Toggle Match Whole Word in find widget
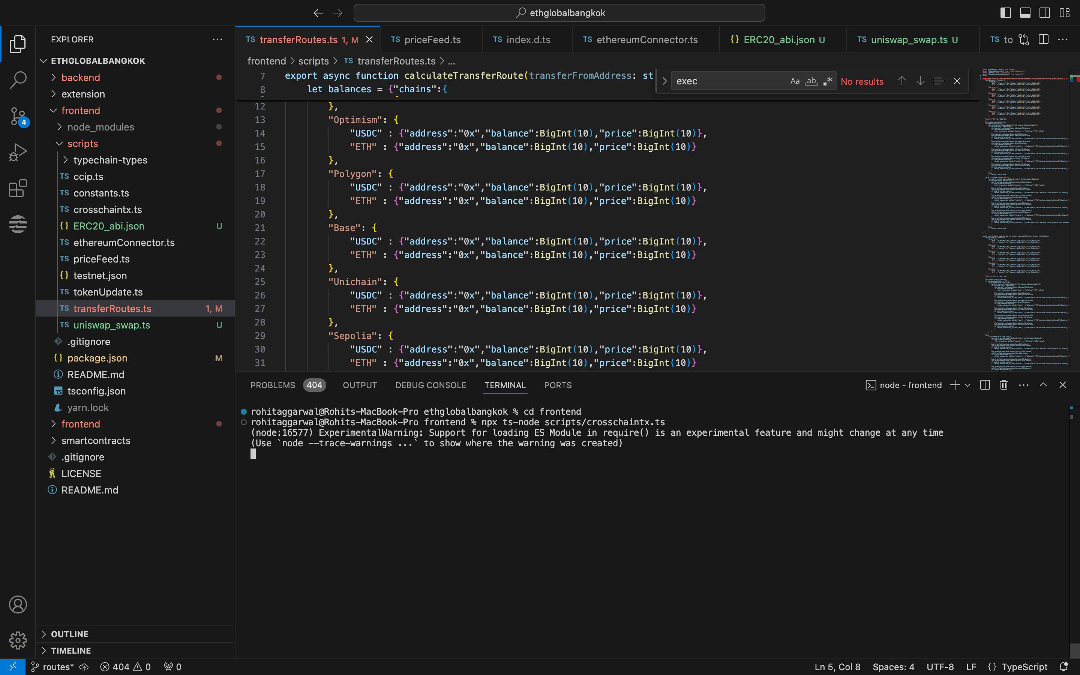1080x675 pixels. 811,81
